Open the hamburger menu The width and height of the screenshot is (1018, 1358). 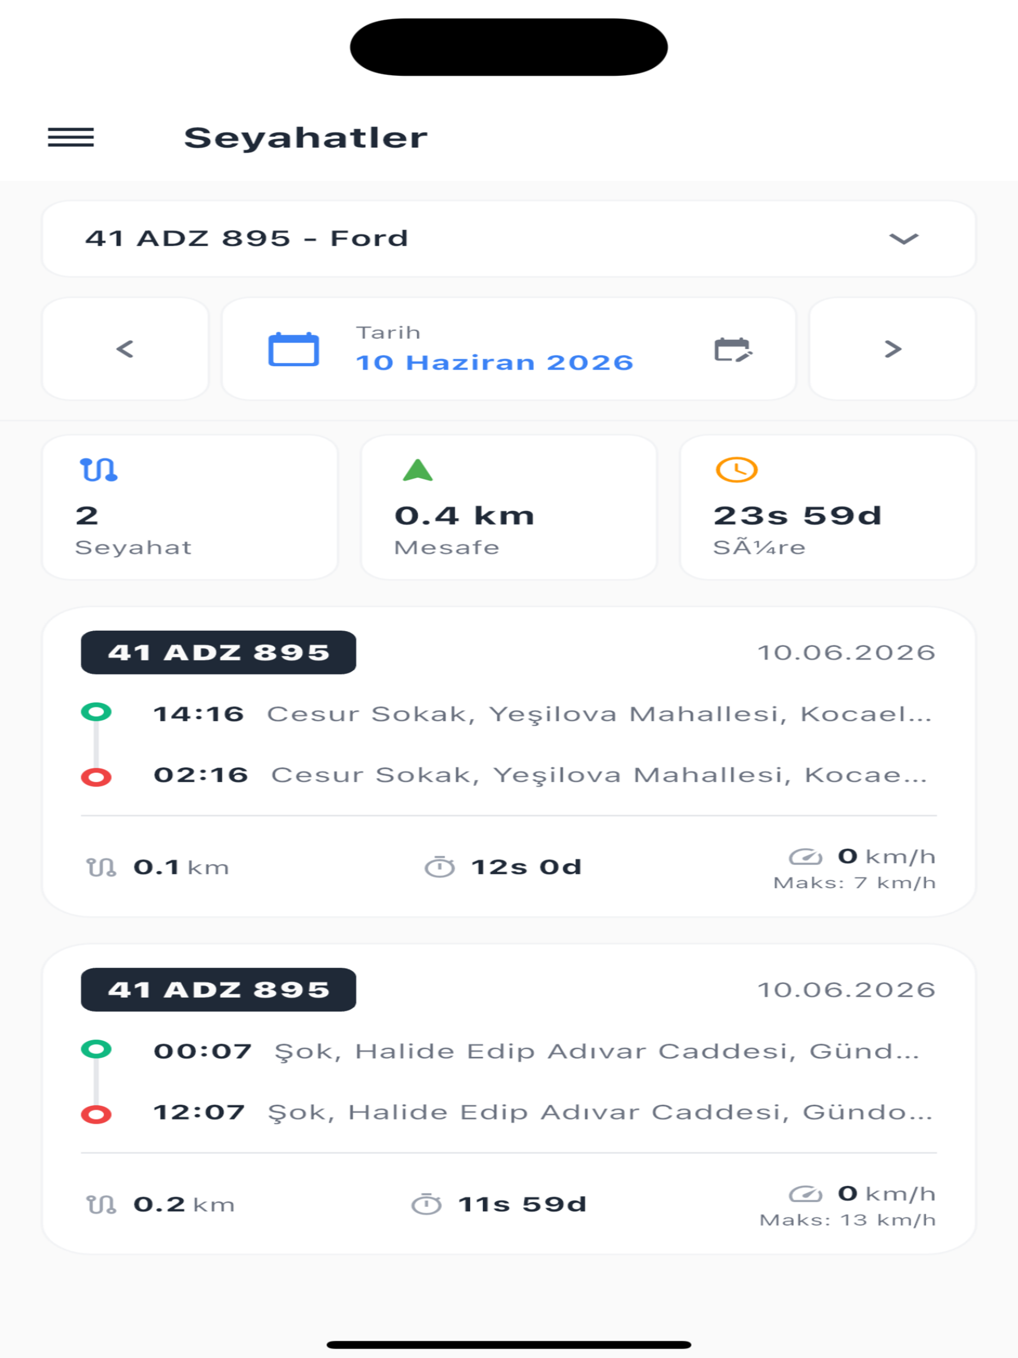[71, 137]
